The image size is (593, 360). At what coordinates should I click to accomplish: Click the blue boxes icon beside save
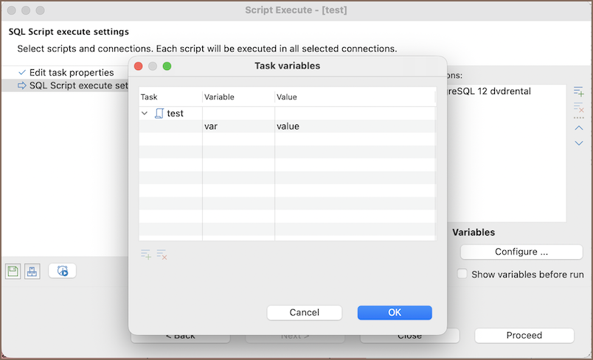[32, 271]
